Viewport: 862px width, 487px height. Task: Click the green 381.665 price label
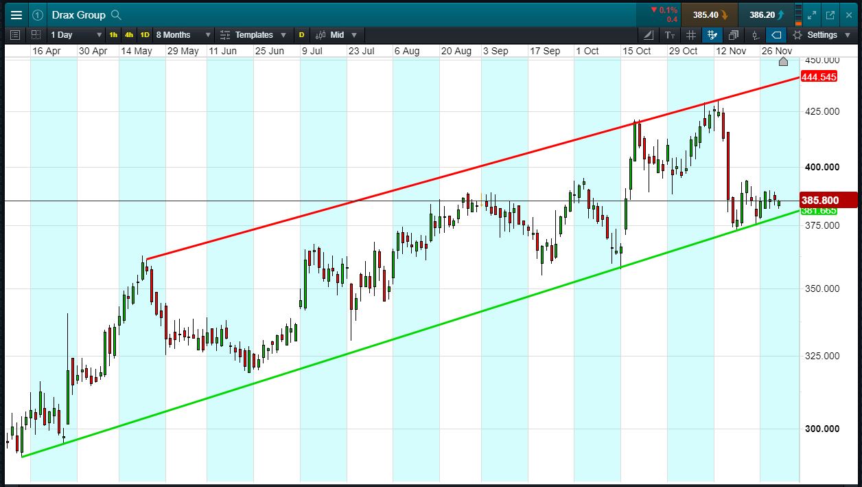819,211
